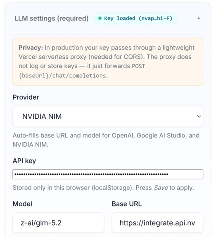Click the API key label
Image resolution: width=216 pixels, height=237 pixels.
(24, 160)
